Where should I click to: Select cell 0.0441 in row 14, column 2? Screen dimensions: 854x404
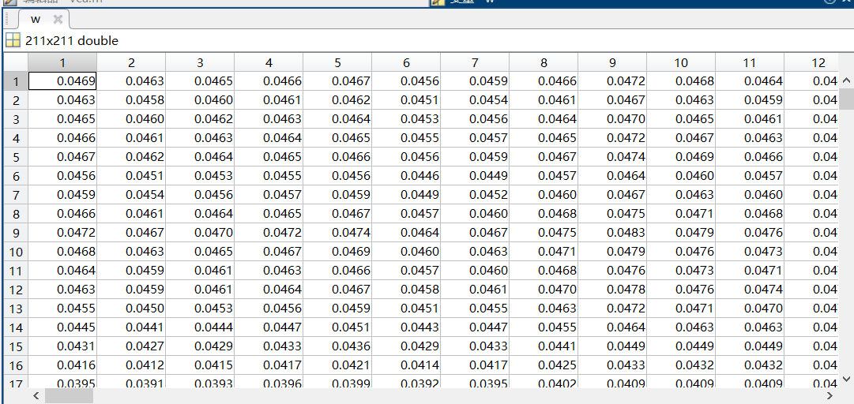point(131,327)
